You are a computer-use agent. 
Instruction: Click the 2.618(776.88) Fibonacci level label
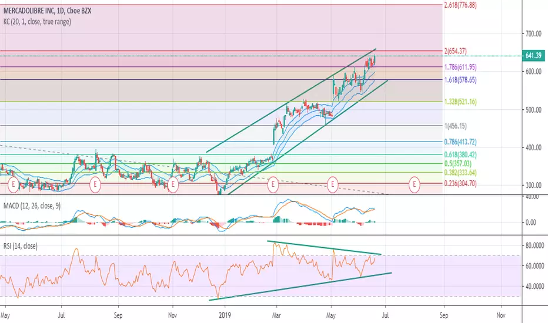(x=460, y=5)
